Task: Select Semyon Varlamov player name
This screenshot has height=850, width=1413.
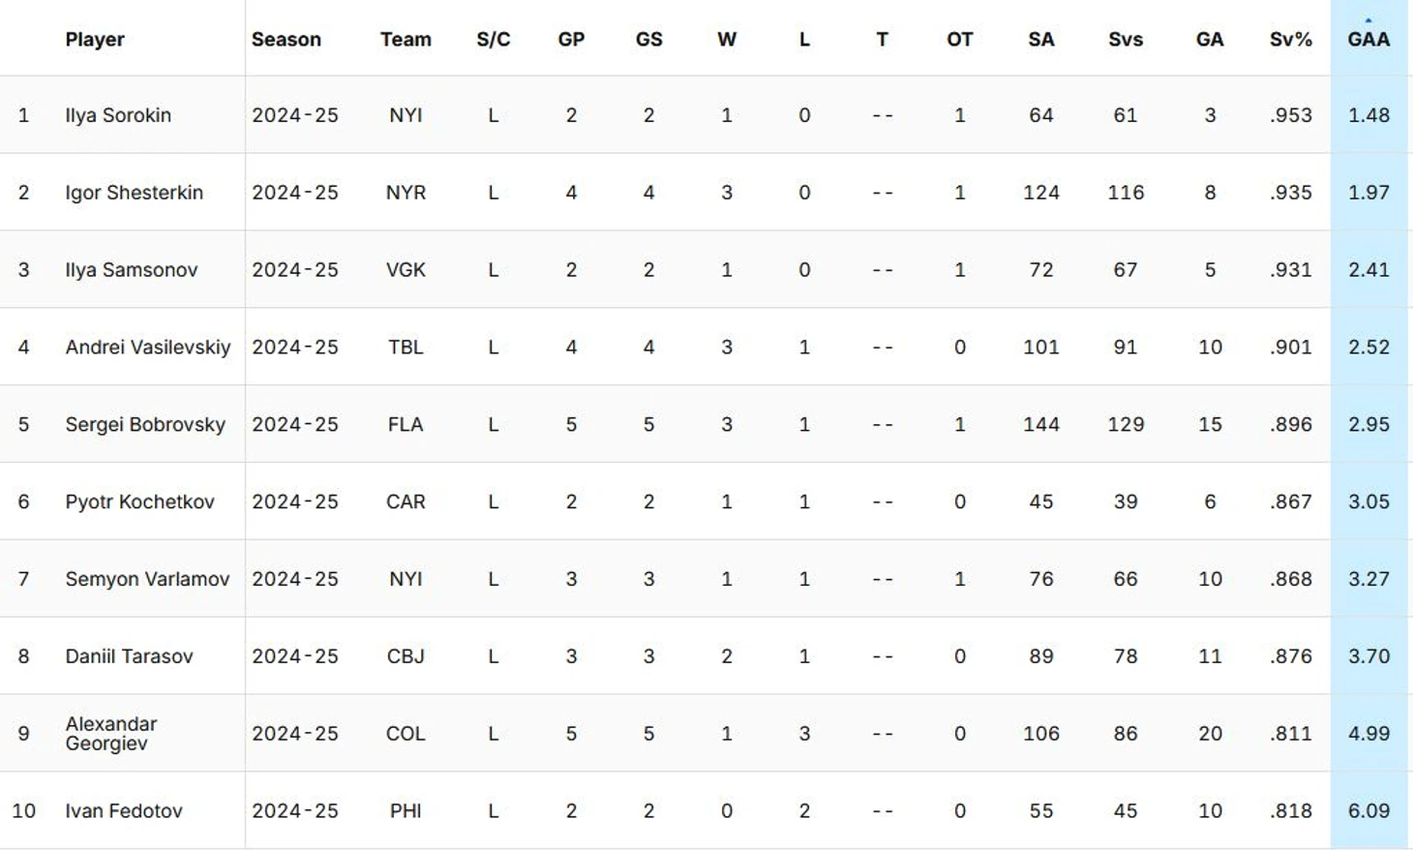Action: 147,579
